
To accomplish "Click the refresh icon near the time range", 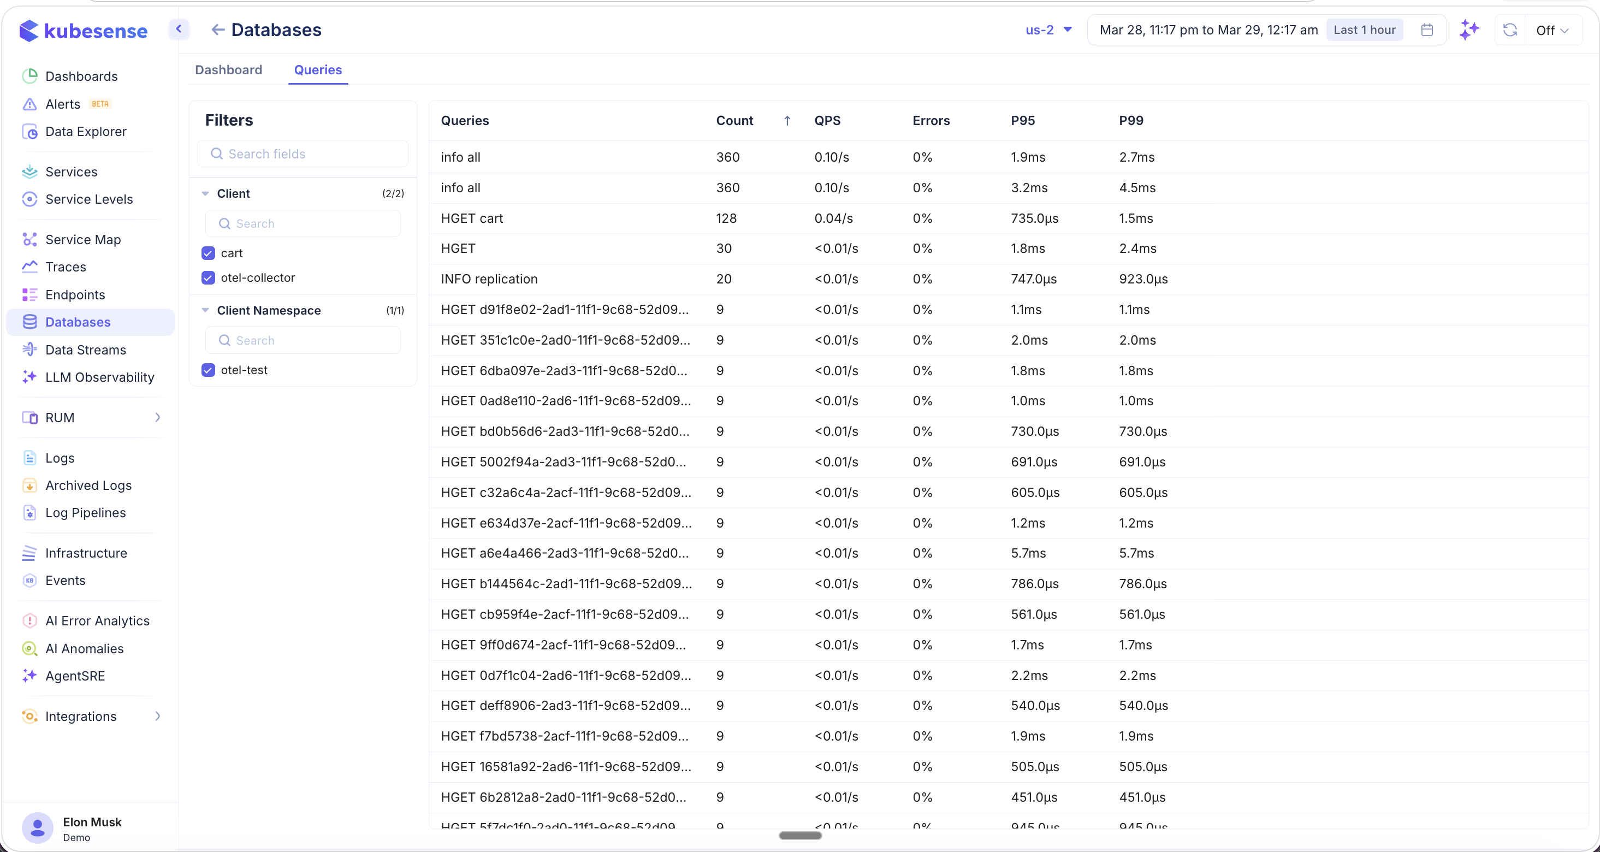I will click(1510, 29).
